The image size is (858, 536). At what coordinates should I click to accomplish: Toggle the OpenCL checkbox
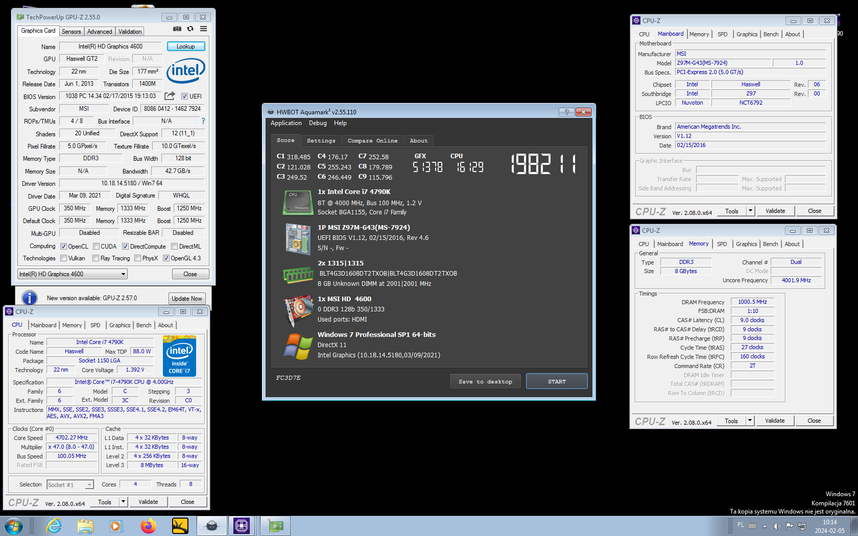click(64, 247)
